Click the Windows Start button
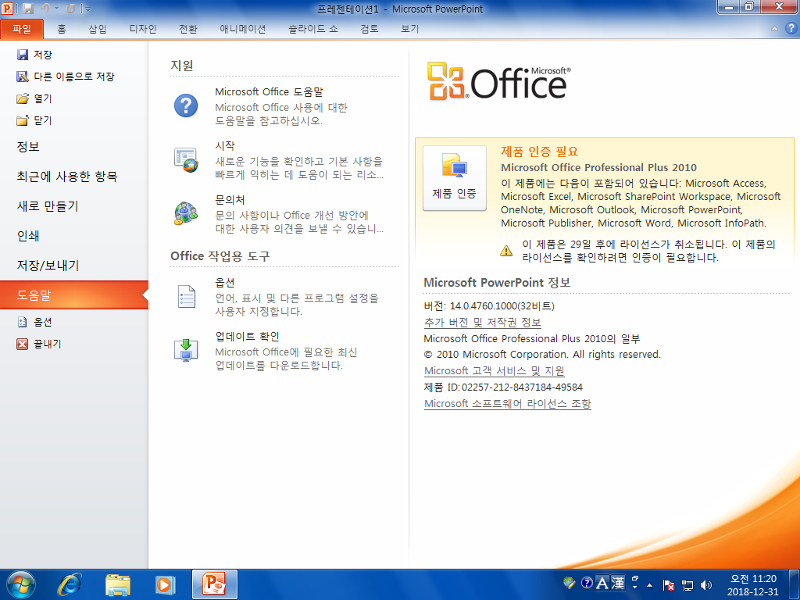Image resolution: width=800 pixels, height=600 pixels. pos(21,584)
